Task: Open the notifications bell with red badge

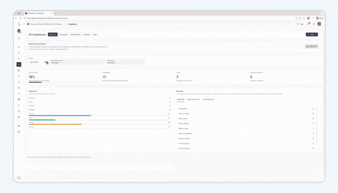Action: point(308,24)
